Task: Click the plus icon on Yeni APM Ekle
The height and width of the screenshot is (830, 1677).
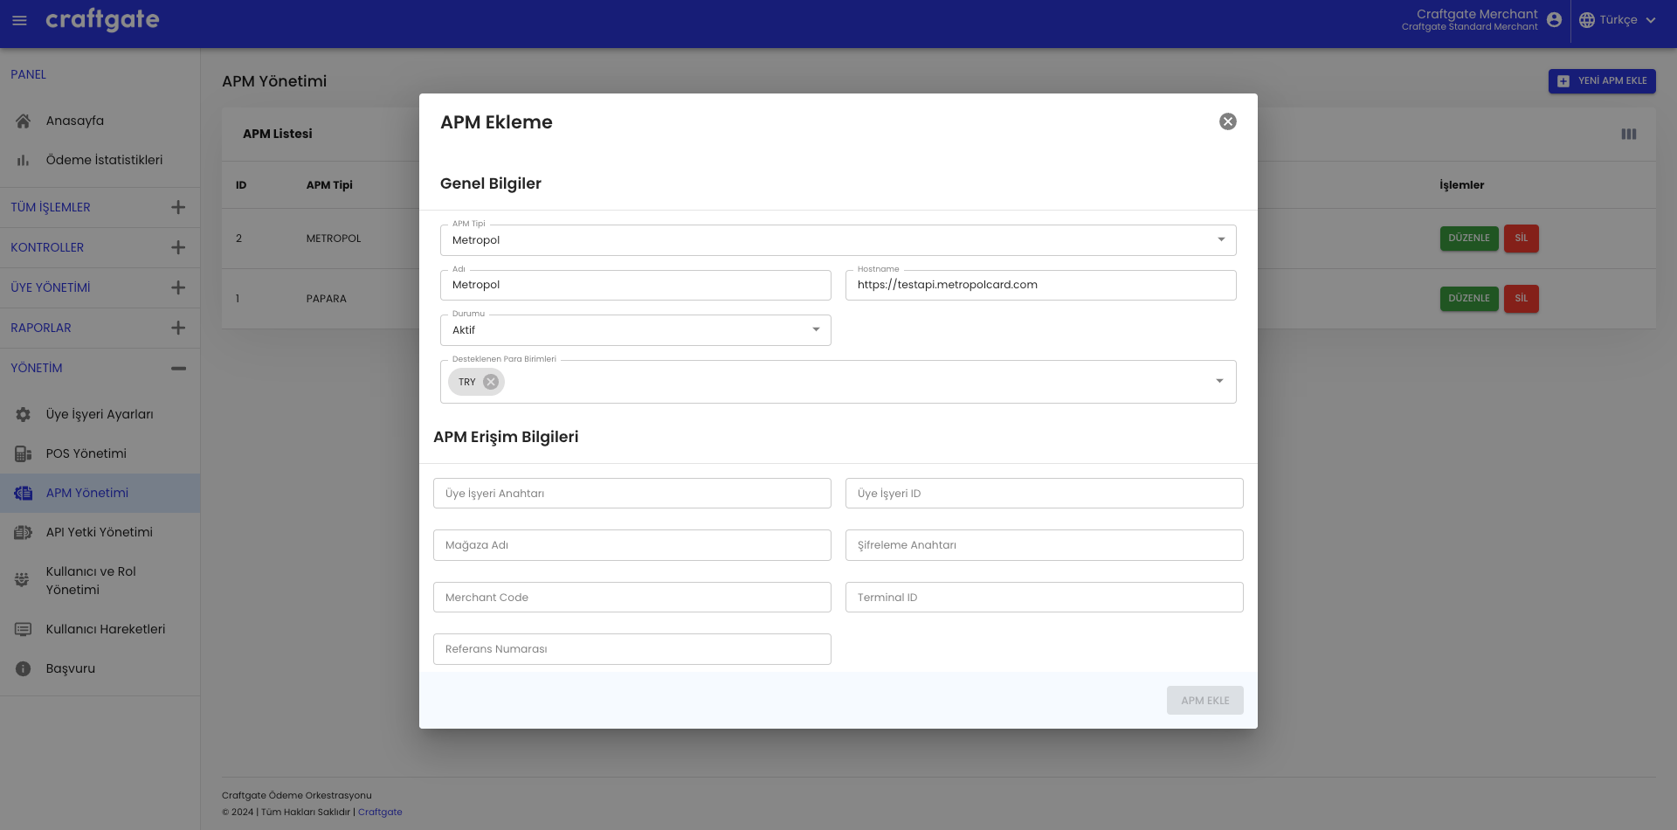Action: (1563, 81)
